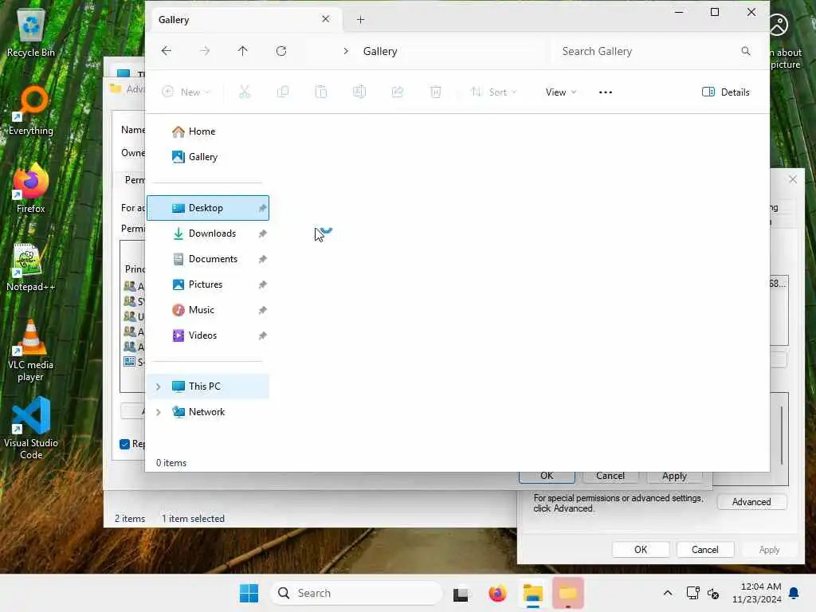Select the Everything desktop shortcut

pyautogui.click(x=31, y=112)
